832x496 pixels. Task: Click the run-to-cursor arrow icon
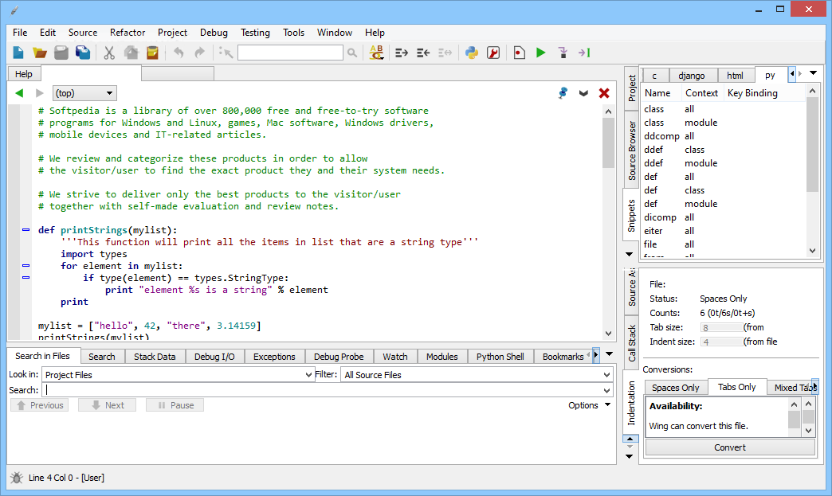(x=584, y=53)
